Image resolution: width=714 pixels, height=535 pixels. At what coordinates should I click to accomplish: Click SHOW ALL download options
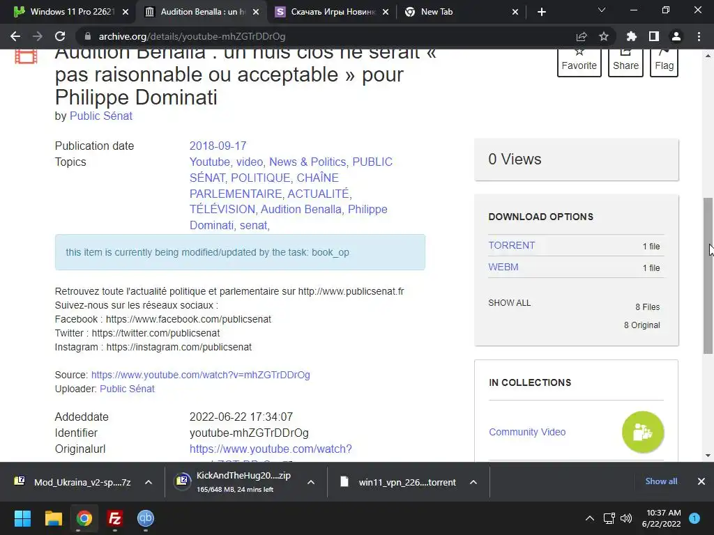[x=510, y=303]
